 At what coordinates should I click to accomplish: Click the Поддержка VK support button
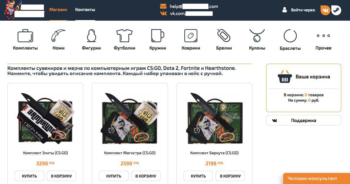304,120
